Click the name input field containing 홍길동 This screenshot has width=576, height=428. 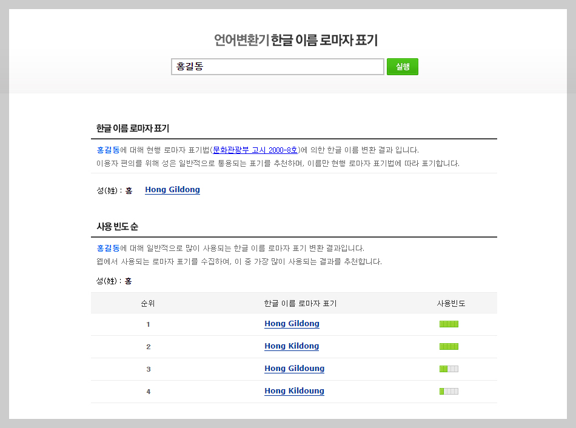click(277, 67)
